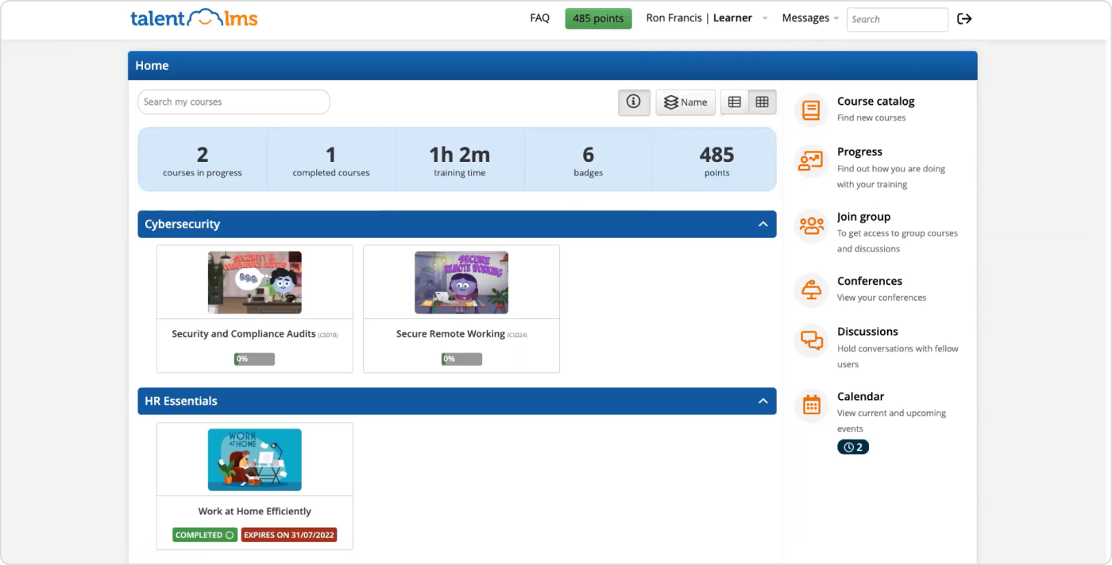Toggle course sorting by Name
1112x565 pixels.
click(x=685, y=102)
